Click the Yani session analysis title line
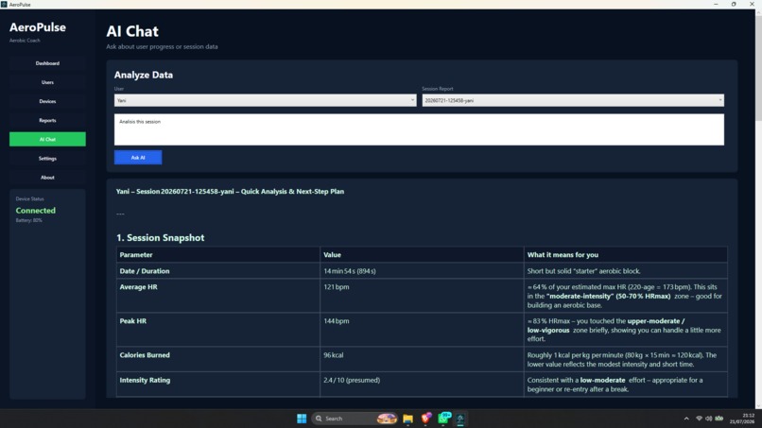The width and height of the screenshot is (762, 428). pyautogui.click(x=230, y=192)
